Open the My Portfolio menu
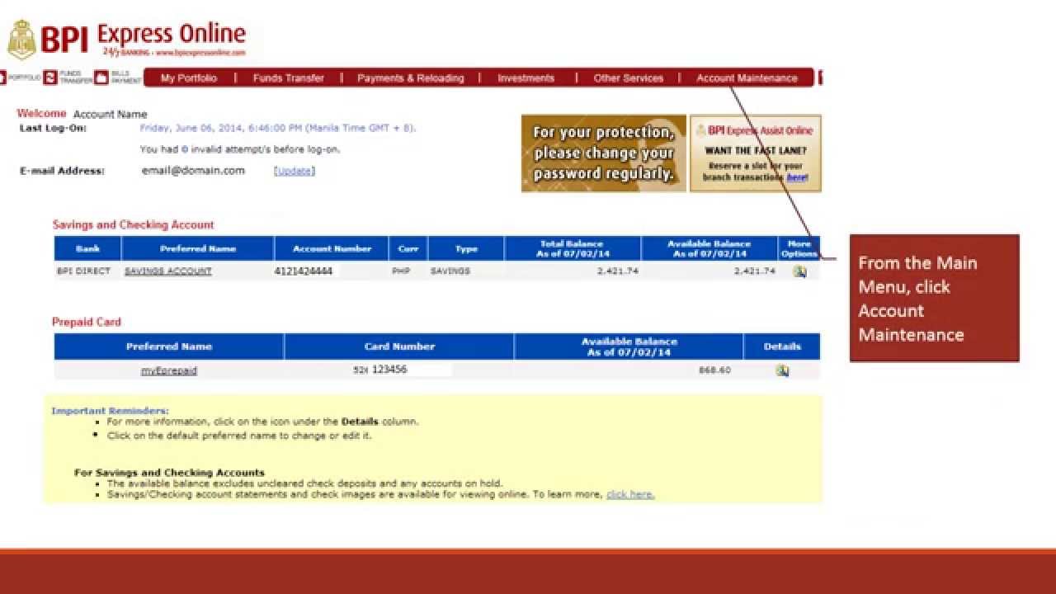The height and width of the screenshot is (594, 1056). [189, 78]
